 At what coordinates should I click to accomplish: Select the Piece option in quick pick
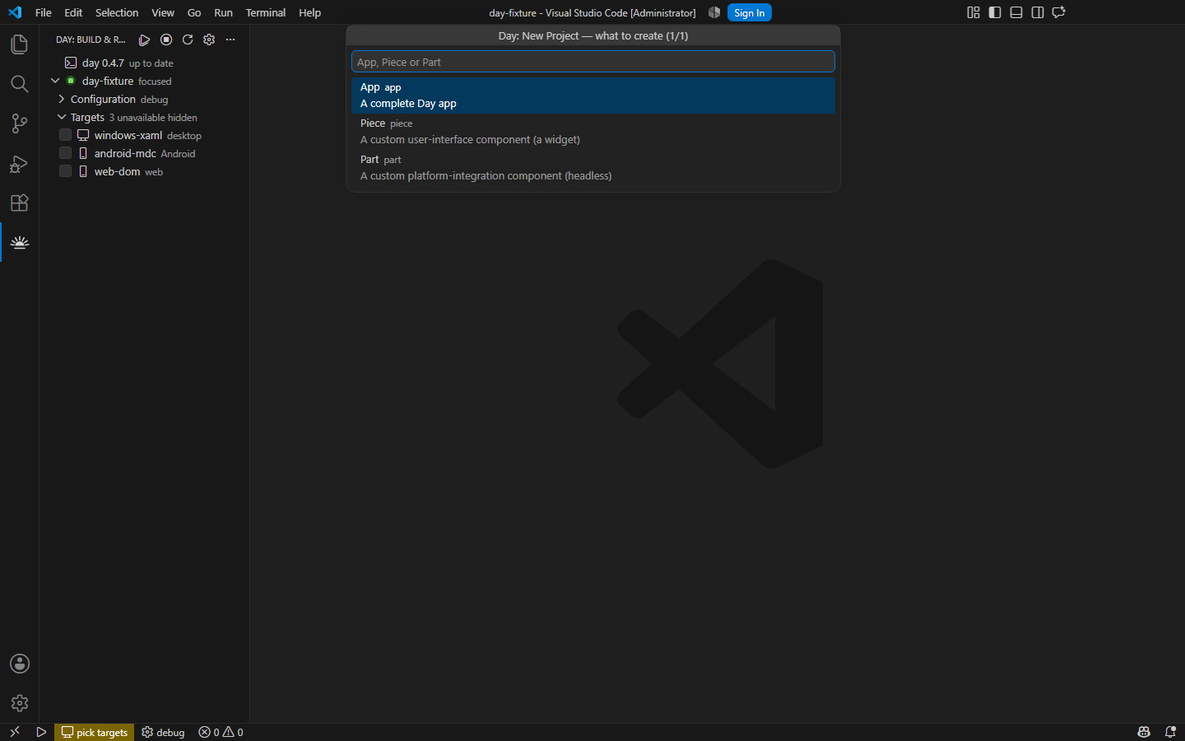click(x=593, y=132)
